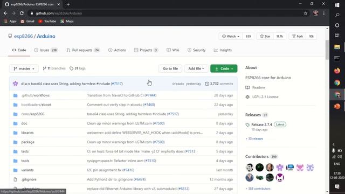Screen dimensions: 345x194
Task: Open the Add file dropdown
Action: tap(196, 68)
